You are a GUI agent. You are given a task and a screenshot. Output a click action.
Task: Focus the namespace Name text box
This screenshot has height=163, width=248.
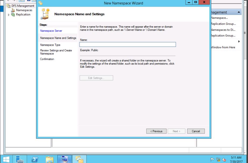(128, 44)
